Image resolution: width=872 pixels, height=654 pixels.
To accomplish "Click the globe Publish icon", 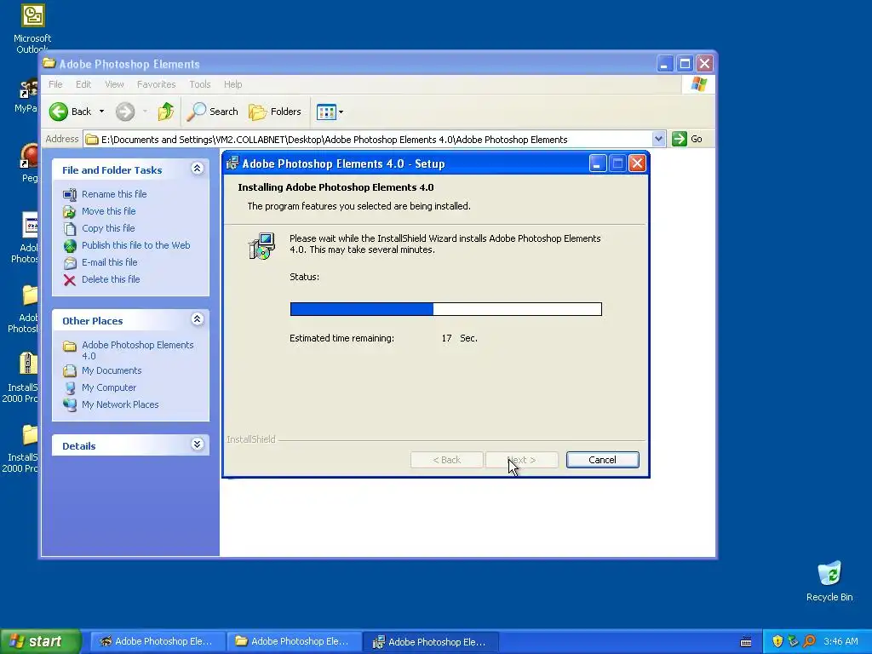I will click(x=70, y=246).
